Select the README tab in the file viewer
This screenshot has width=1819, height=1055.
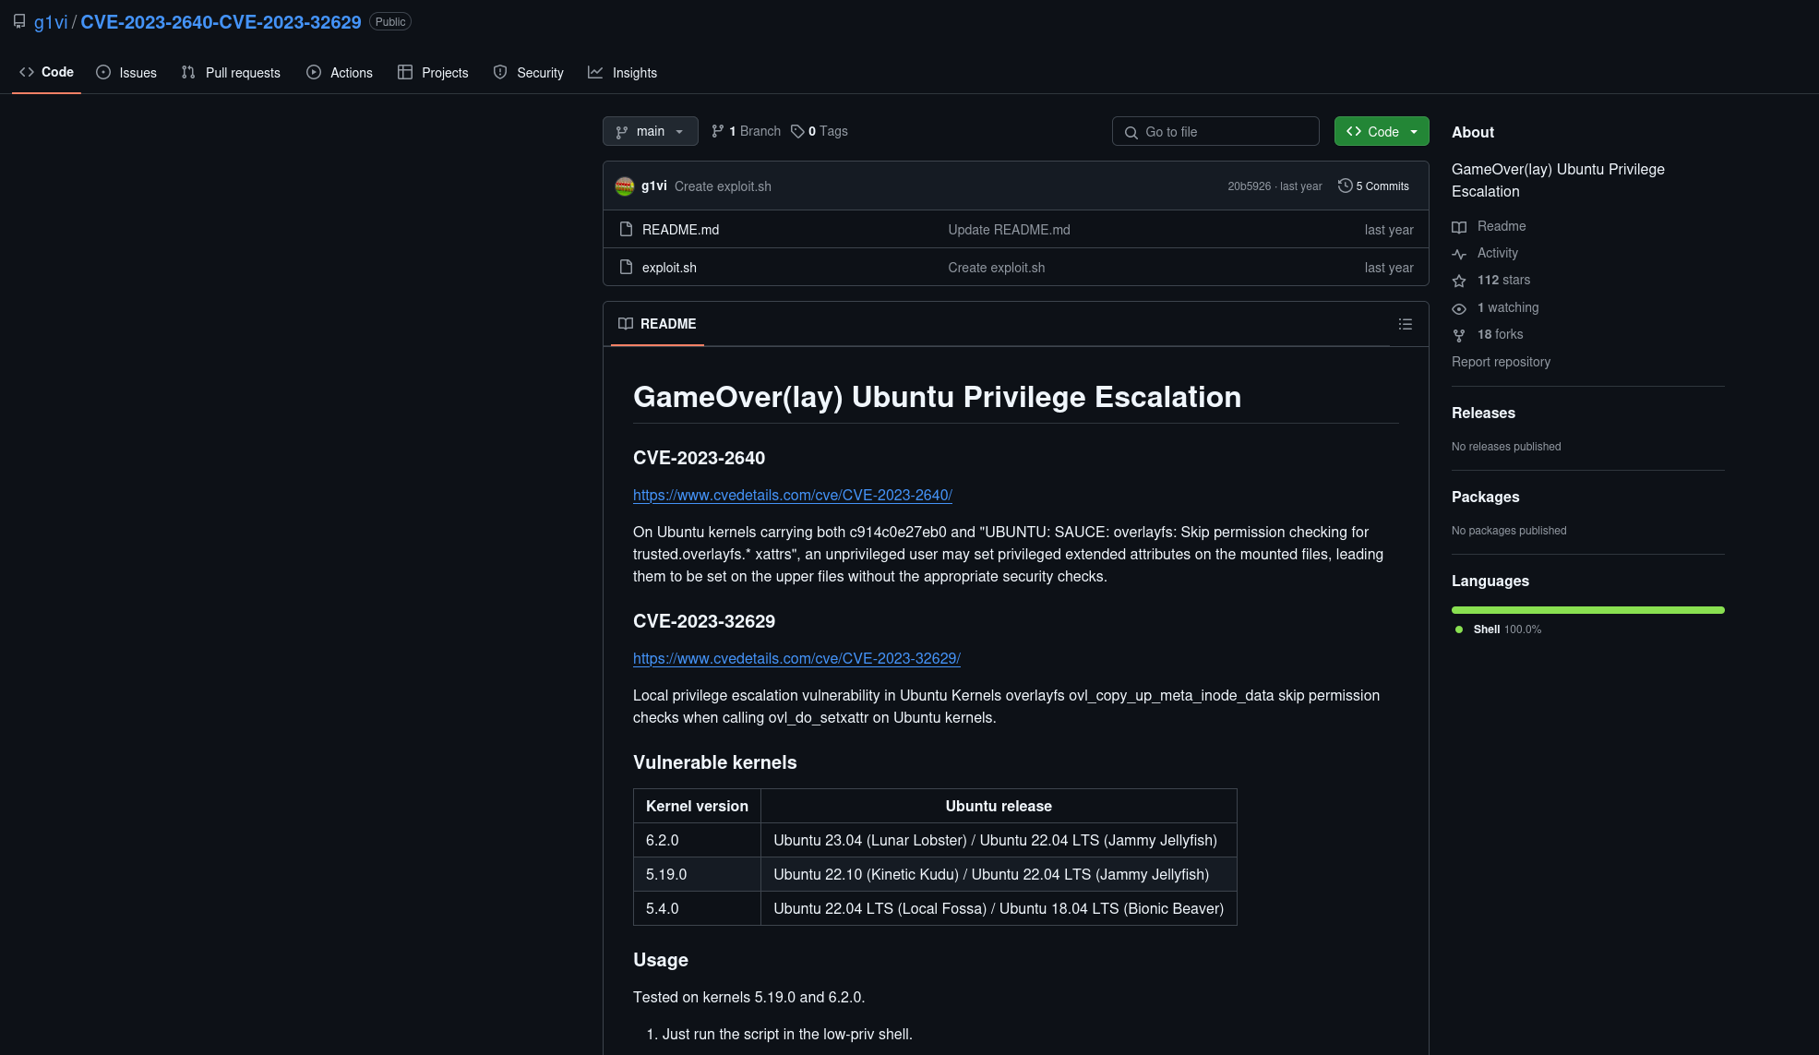pos(657,324)
